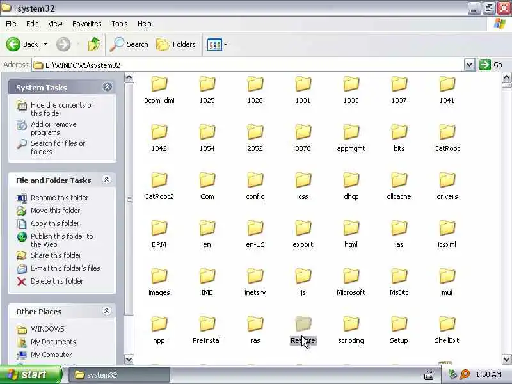Select the IME folder icon
This screenshot has width=512, height=384.
(207, 276)
